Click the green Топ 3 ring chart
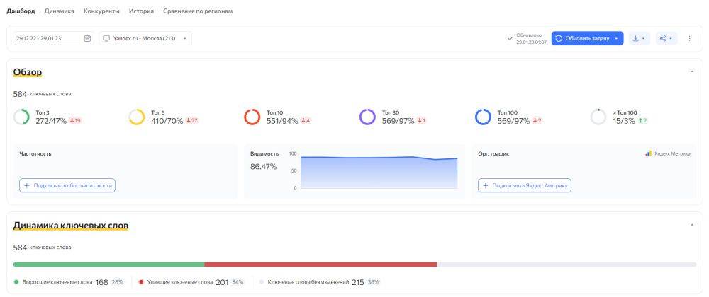Image resolution: width=709 pixels, height=297 pixels. coord(22,117)
